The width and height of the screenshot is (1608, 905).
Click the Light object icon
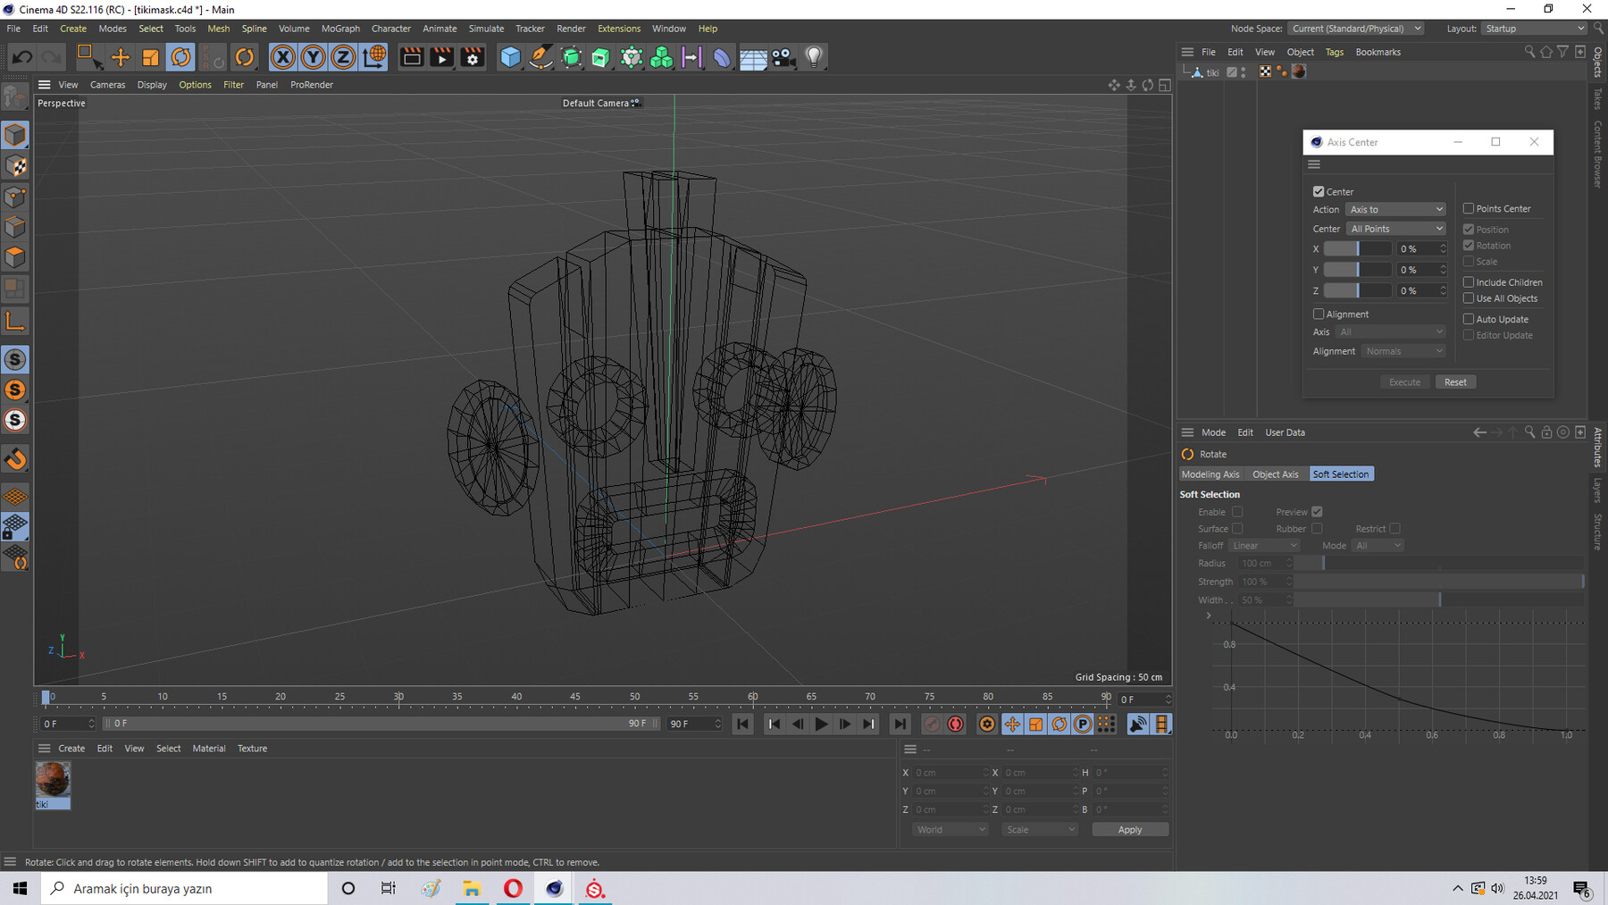[x=813, y=57]
